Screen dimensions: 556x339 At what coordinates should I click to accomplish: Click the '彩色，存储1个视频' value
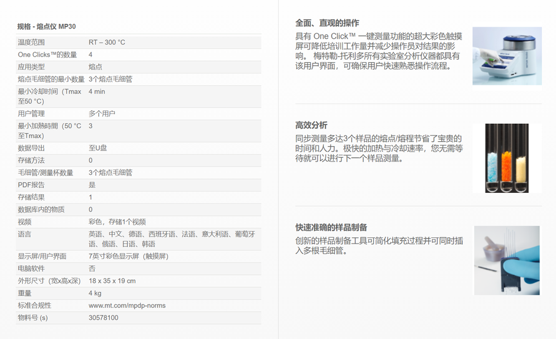[117, 222]
